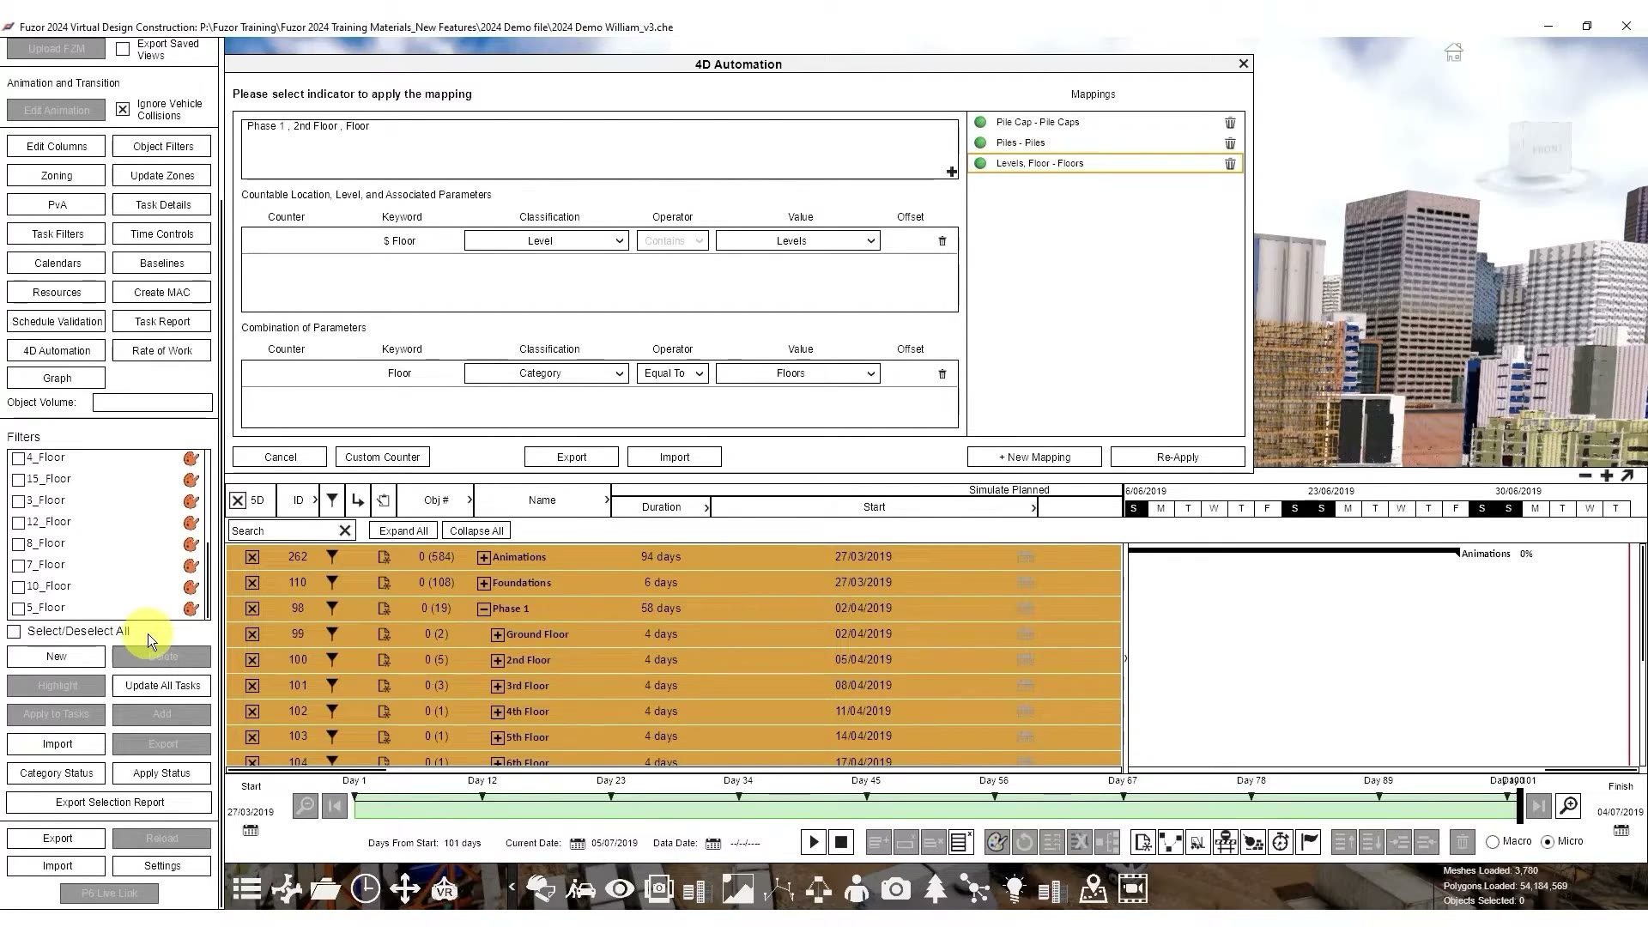The width and height of the screenshot is (1648, 927).
Task: Expand the Animations task group
Action: pos(484,558)
